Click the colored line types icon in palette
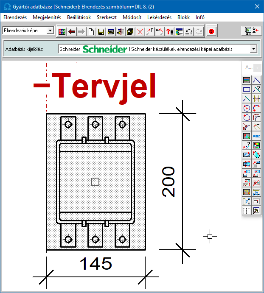264x293 pixels. pyautogui.click(x=247, y=80)
